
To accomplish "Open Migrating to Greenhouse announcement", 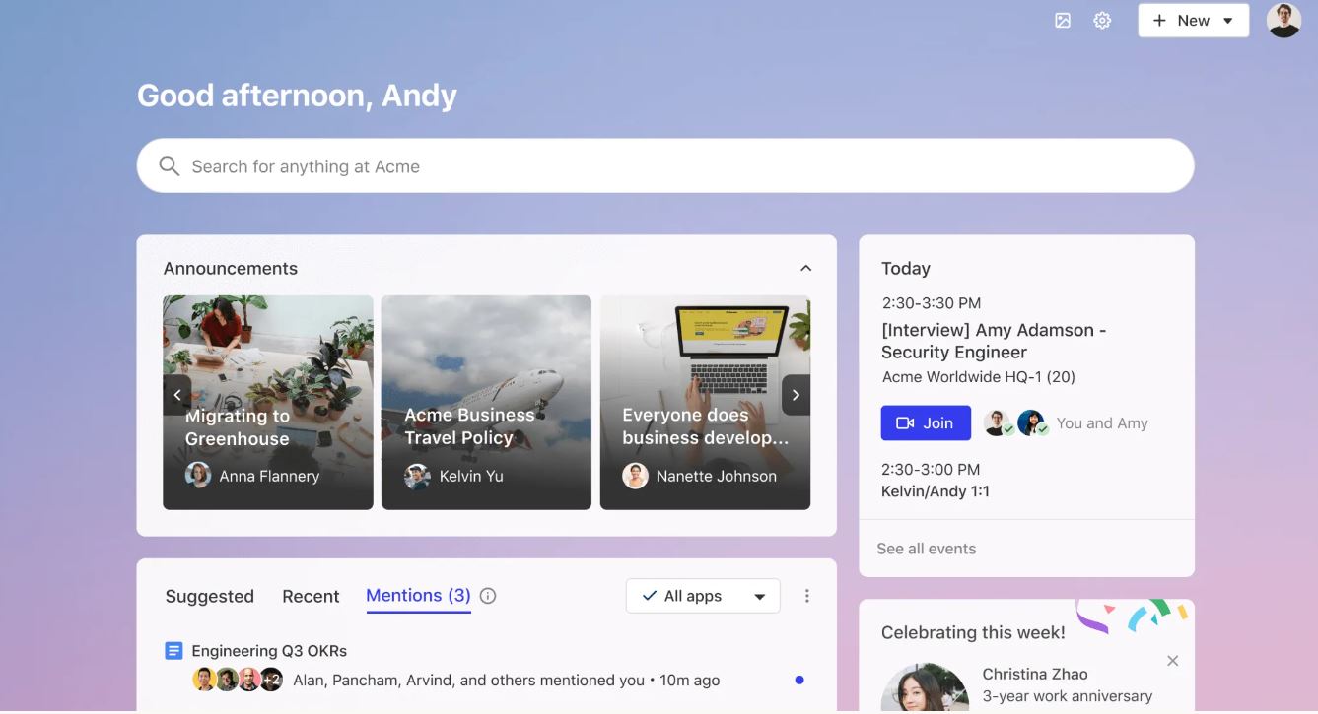I will (268, 402).
